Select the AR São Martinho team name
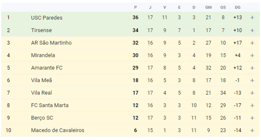 (51, 43)
